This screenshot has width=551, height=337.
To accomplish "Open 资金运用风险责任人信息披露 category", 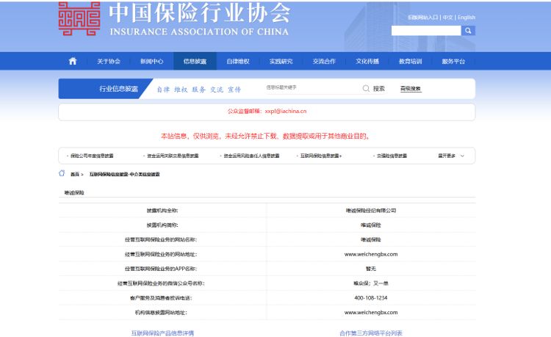I will 251,156.
